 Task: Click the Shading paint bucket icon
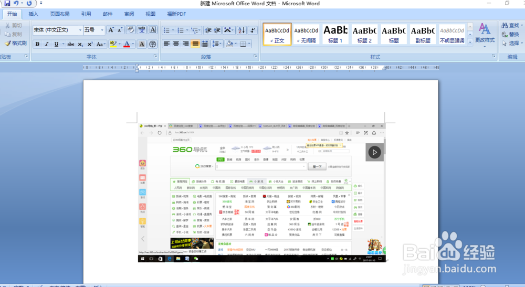(229, 44)
